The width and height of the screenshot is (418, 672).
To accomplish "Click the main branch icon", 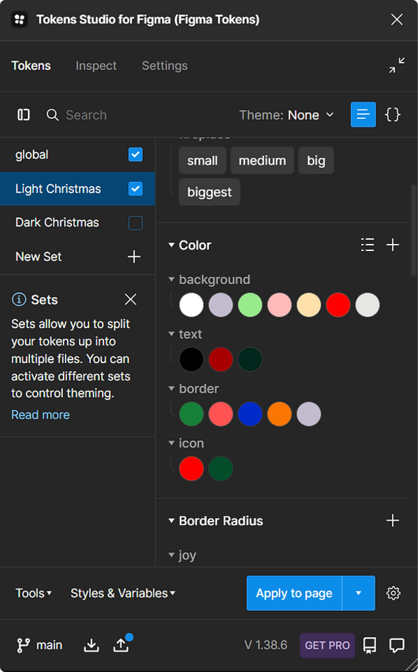I will tap(23, 645).
